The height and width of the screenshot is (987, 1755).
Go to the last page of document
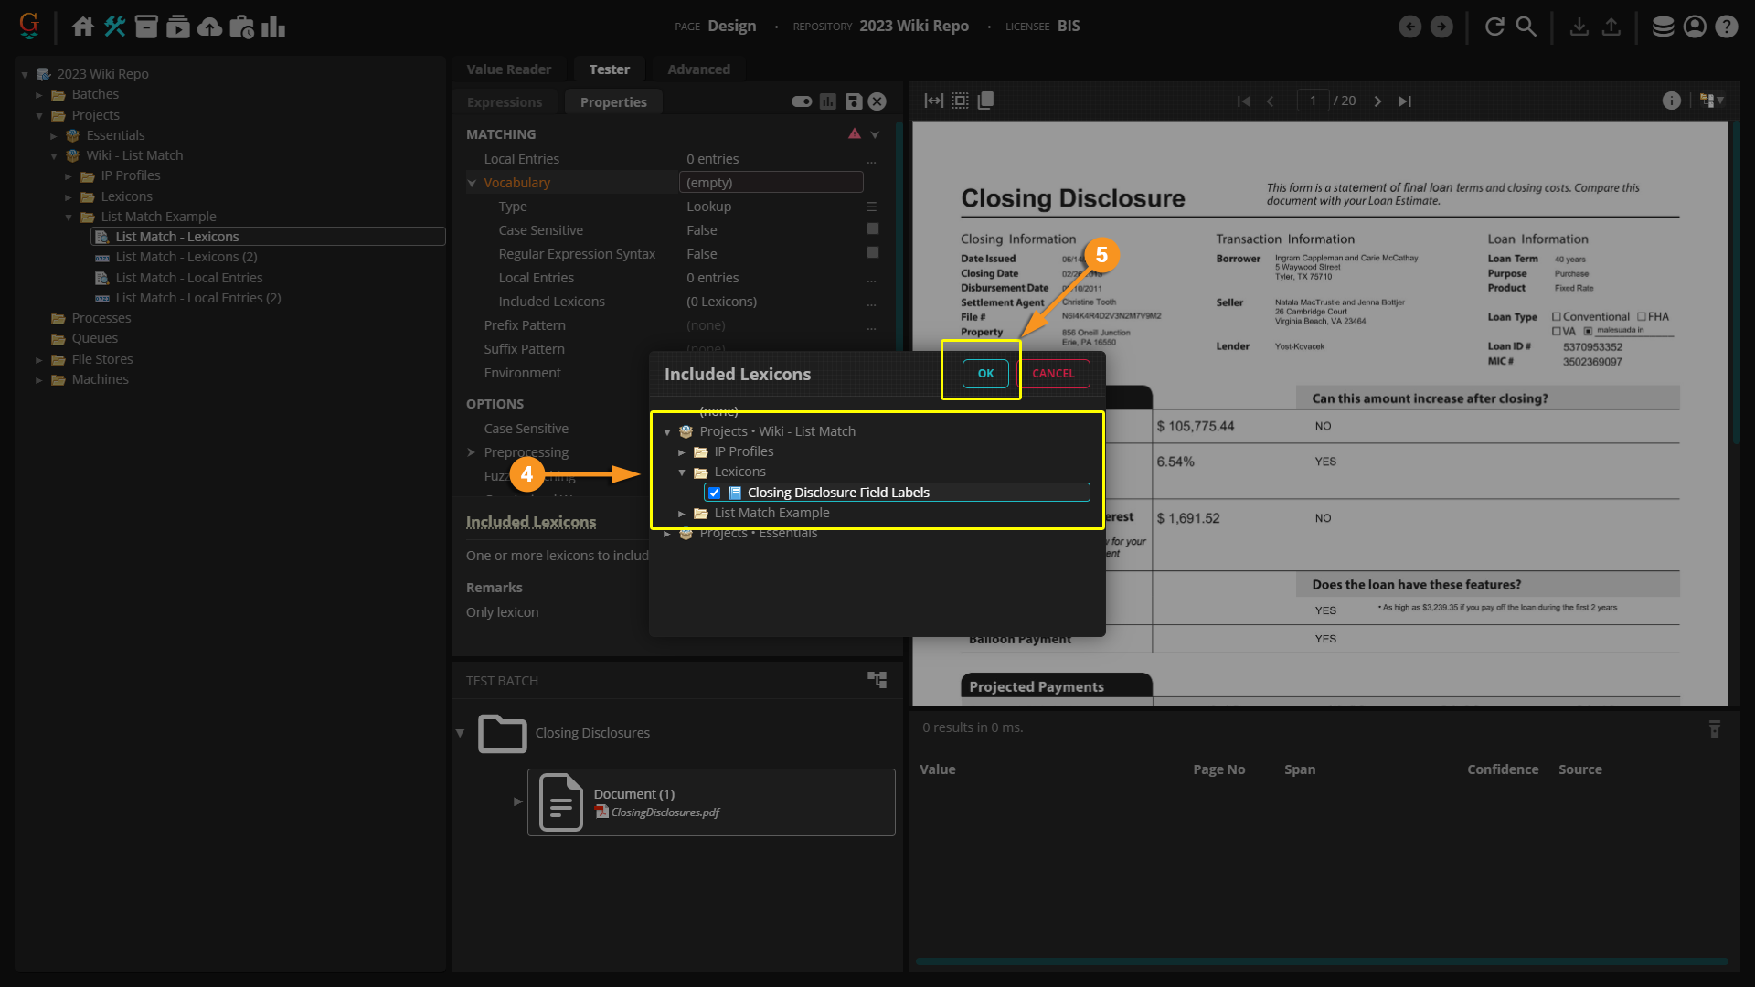(1405, 101)
